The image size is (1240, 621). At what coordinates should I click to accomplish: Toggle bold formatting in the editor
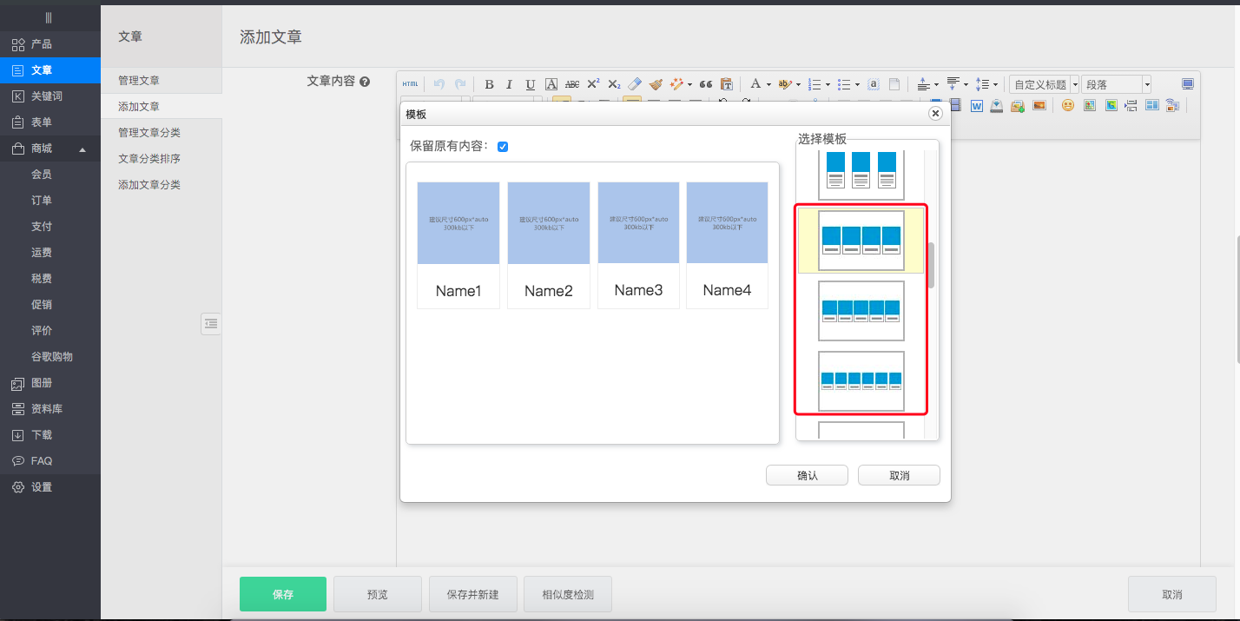489,84
